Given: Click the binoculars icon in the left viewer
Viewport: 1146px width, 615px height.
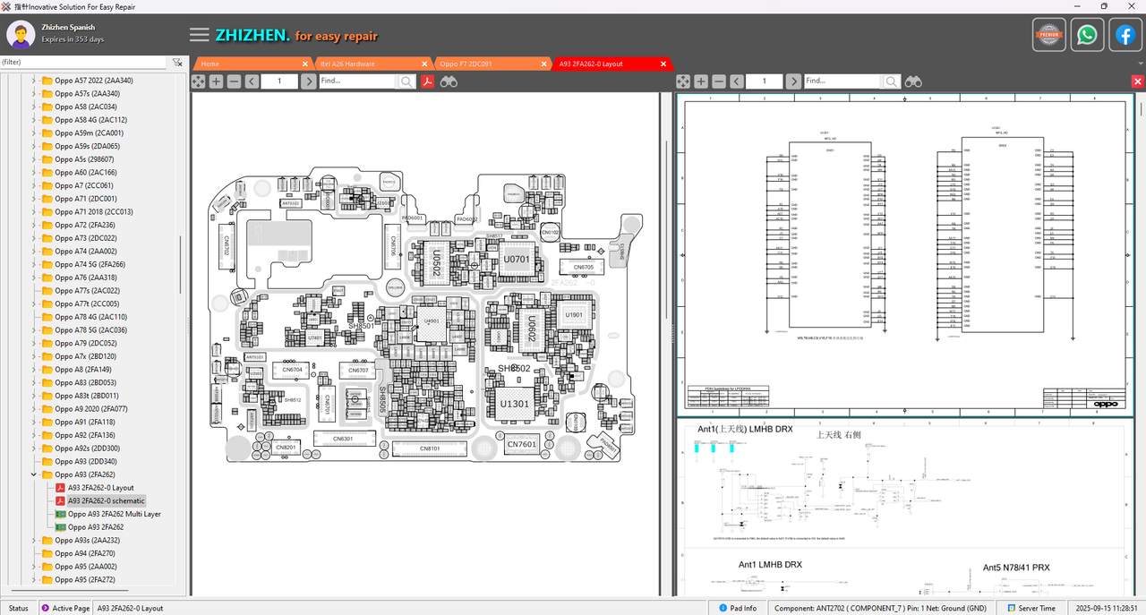Looking at the screenshot, I should 449,81.
